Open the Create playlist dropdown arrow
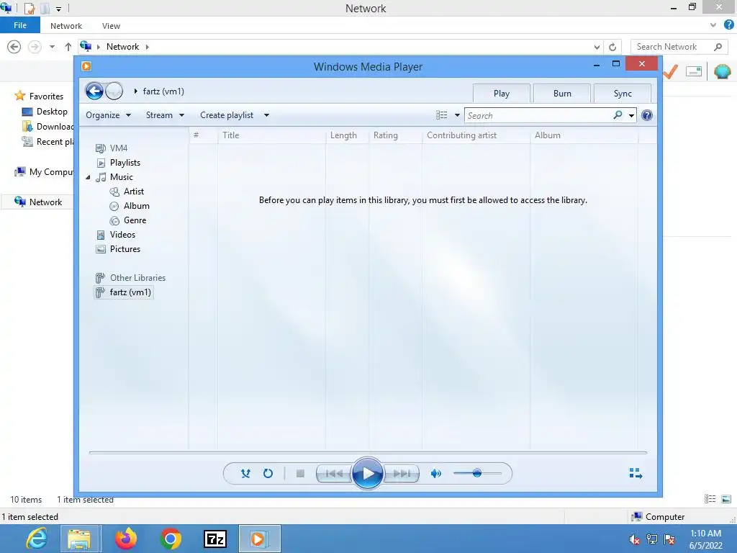 click(266, 115)
